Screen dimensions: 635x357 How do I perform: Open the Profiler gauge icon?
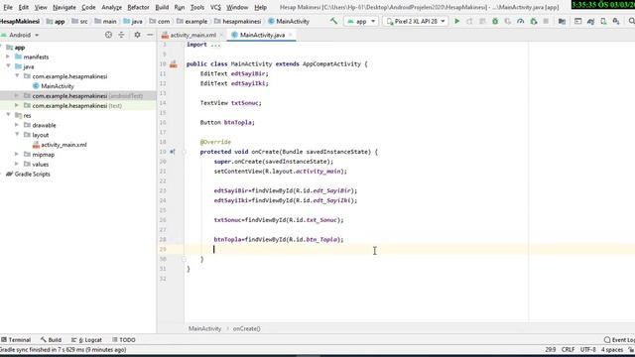520,21
